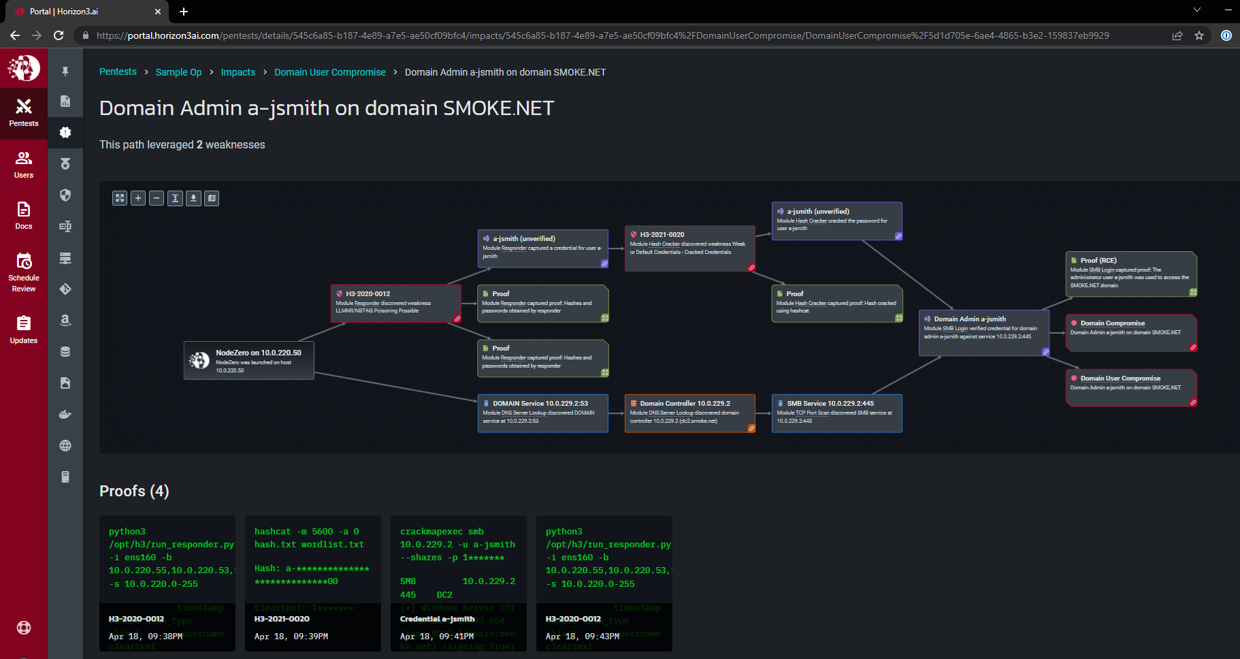Open the Docker icon in sidebar
This screenshot has height=659, width=1240.
click(x=65, y=414)
